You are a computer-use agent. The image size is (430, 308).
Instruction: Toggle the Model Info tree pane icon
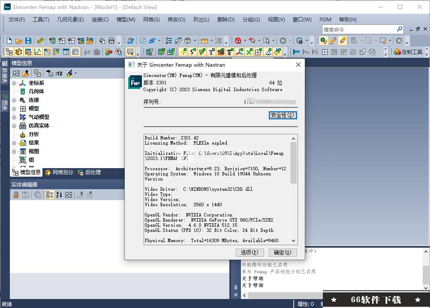[x=9, y=52]
